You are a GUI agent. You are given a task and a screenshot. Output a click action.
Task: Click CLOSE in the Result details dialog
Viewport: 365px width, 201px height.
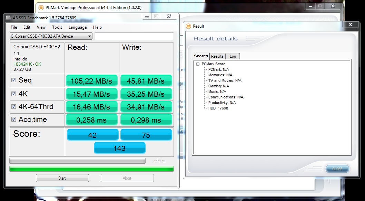tap(337, 169)
